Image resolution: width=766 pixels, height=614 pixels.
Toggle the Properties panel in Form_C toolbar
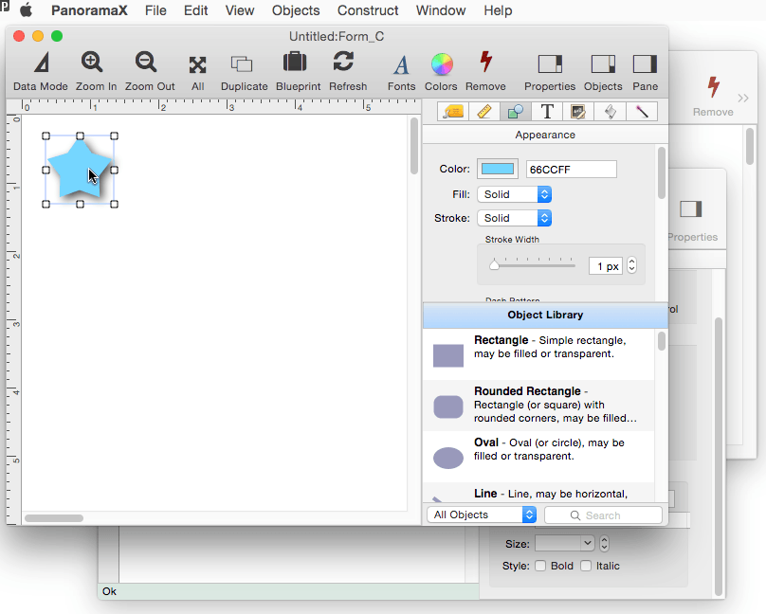550,71
